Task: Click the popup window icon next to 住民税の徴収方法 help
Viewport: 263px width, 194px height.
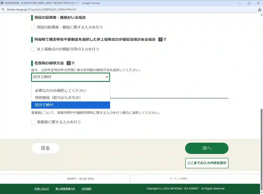Action: pos(73,63)
